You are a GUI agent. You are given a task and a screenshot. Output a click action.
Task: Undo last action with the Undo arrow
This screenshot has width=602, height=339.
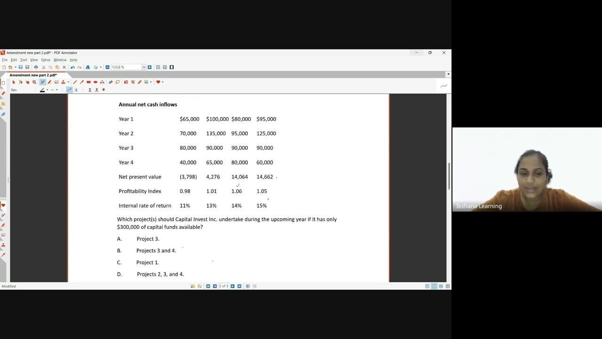coord(72,67)
